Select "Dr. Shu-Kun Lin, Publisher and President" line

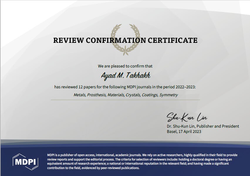[x=203, y=126]
